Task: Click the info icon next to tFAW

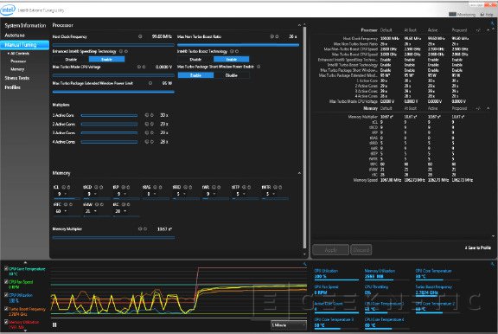Action: click(x=97, y=204)
